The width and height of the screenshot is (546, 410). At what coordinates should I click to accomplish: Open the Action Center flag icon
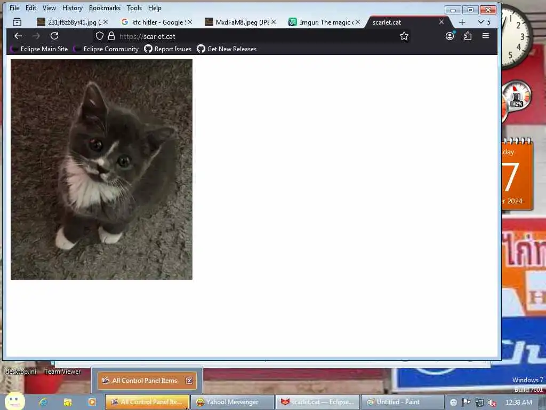tap(466, 403)
